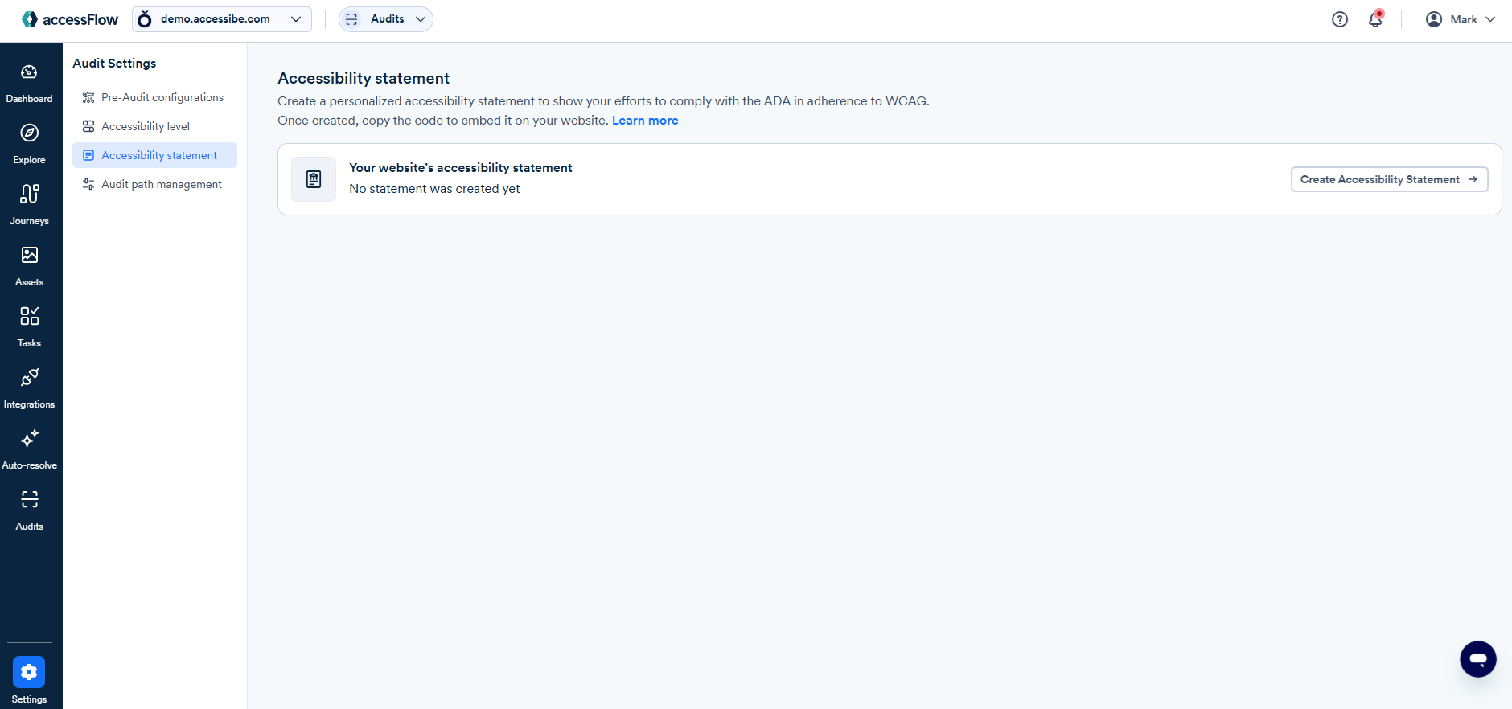Click the statement document icon in card
The image size is (1512, 709).
click(314, 179)
